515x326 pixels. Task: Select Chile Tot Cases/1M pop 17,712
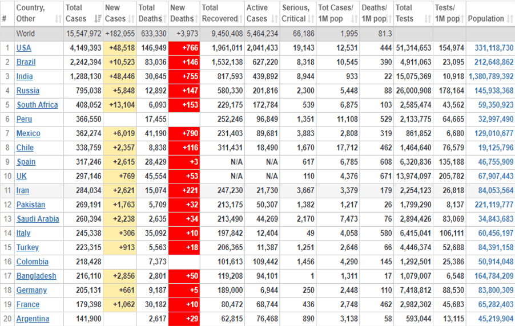coord(347,148)
